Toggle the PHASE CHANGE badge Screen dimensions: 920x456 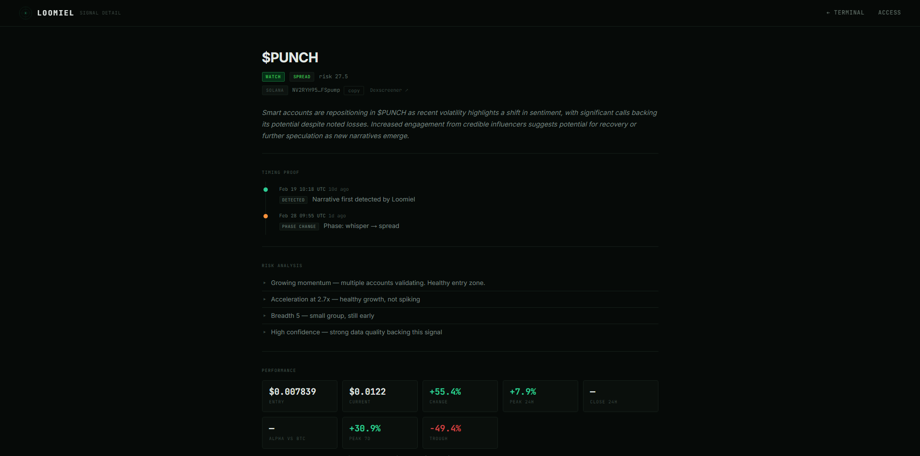pos(299,226)
